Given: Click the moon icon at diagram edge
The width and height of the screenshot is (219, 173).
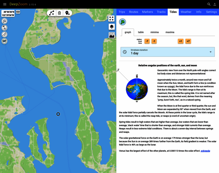Looking at the screenshot, I should [118, 70].
